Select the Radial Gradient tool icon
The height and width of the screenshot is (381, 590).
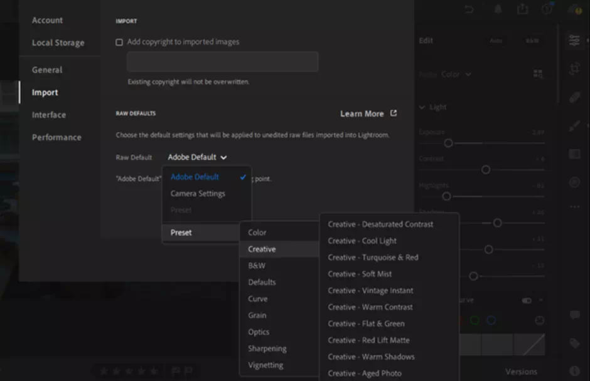[574, 182]
